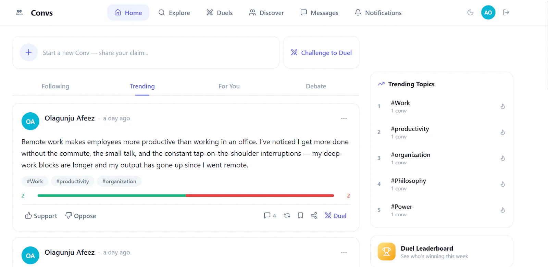Open the three-dot menu on the second Olagunju Afeez post
This screenshot has height=267, width=548.
point(344,253)
